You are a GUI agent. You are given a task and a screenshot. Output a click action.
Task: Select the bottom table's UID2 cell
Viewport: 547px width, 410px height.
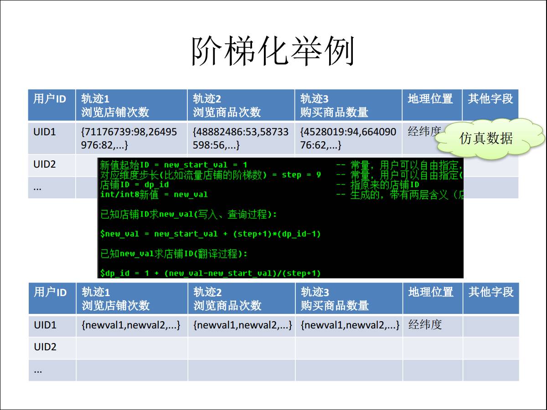point(45,347)
